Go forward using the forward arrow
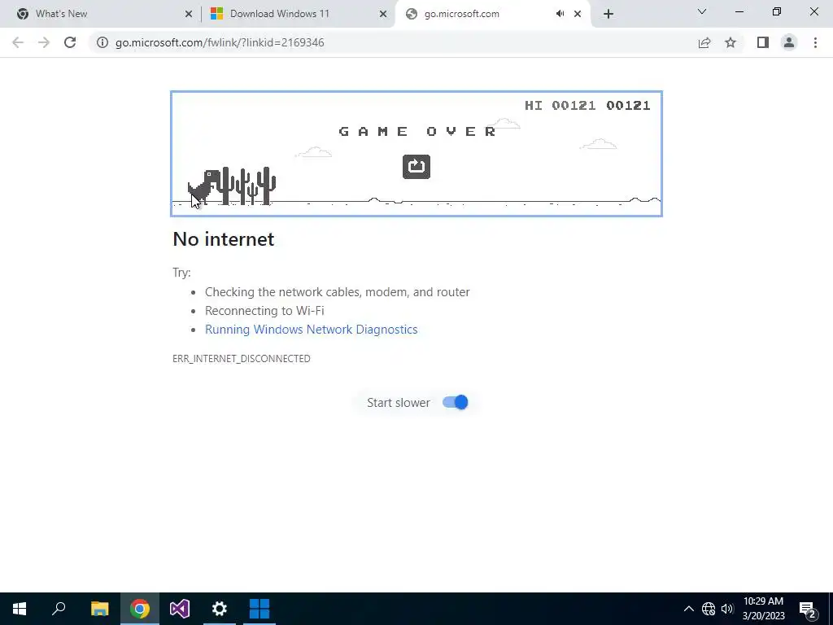Viewport: 833px width, 625px height. pos(44,42)
